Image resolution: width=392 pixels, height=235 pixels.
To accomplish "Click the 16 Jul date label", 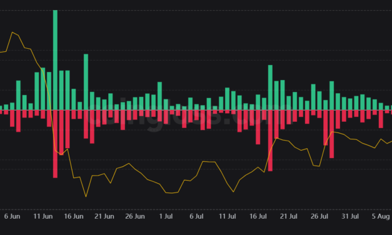I will tap(258, 216).
